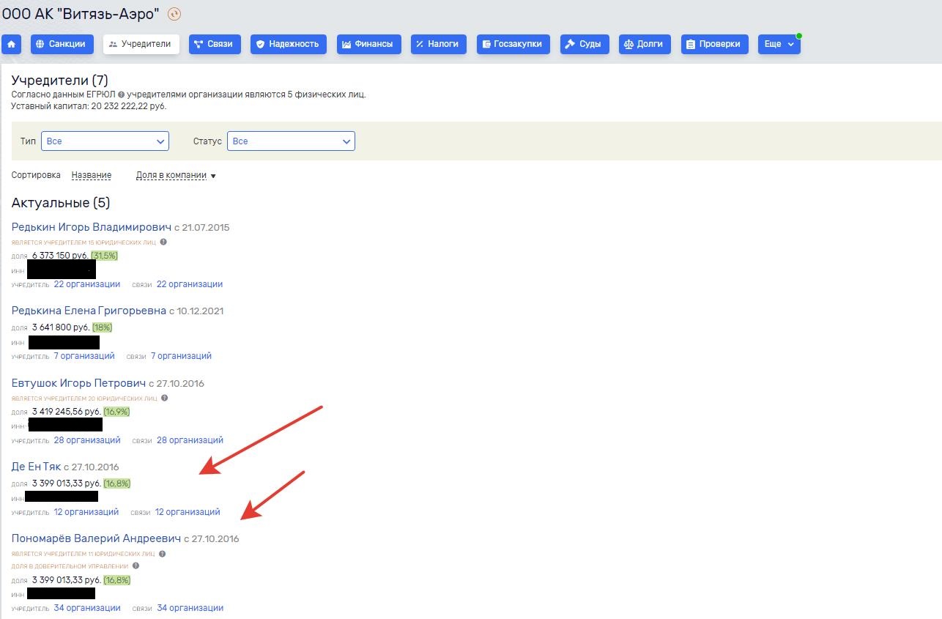Open Евтушок's учредитель 28 организаций link
This screenshot has width=942, height=619.
87,440
